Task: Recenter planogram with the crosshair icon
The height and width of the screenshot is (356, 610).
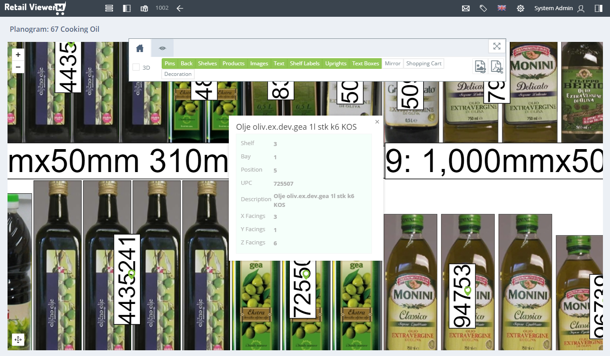Action: [x=18, y=340]
